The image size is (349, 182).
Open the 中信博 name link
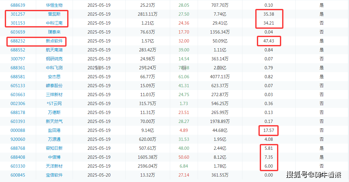tap(54, 157)
